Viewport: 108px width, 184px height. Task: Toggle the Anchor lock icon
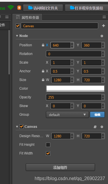coord(43,71)
